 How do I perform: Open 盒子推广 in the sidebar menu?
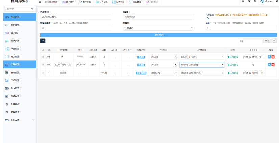coord(20,33)
